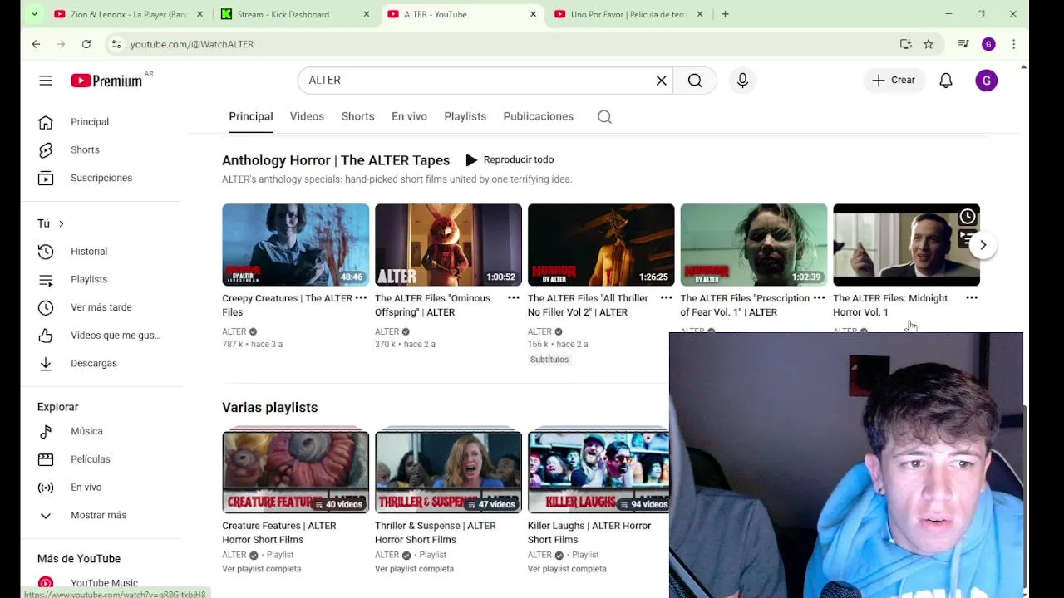Open Creepy Creatures video thumbnail
This screenshot has height=598, width=1064.
coord(295,245)
